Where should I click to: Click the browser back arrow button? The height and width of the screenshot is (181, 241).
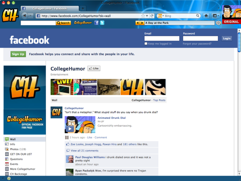pos(25,16)
